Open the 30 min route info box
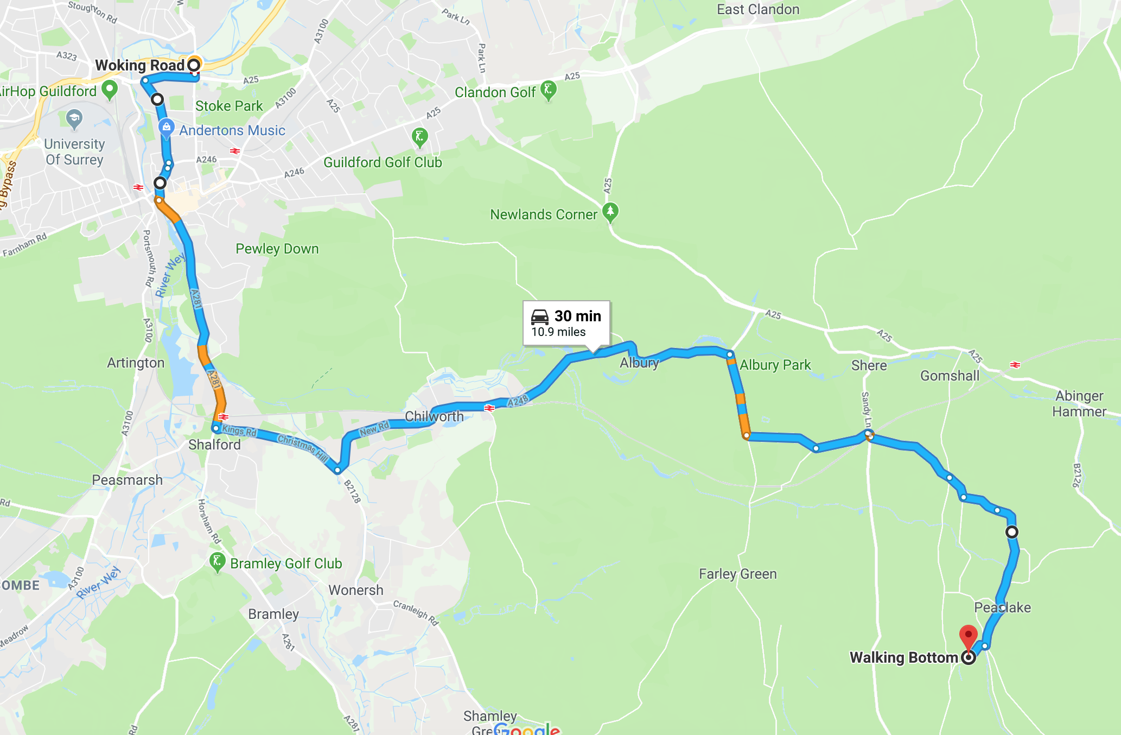Screen dimensions: 1121x735 point(566,324)
